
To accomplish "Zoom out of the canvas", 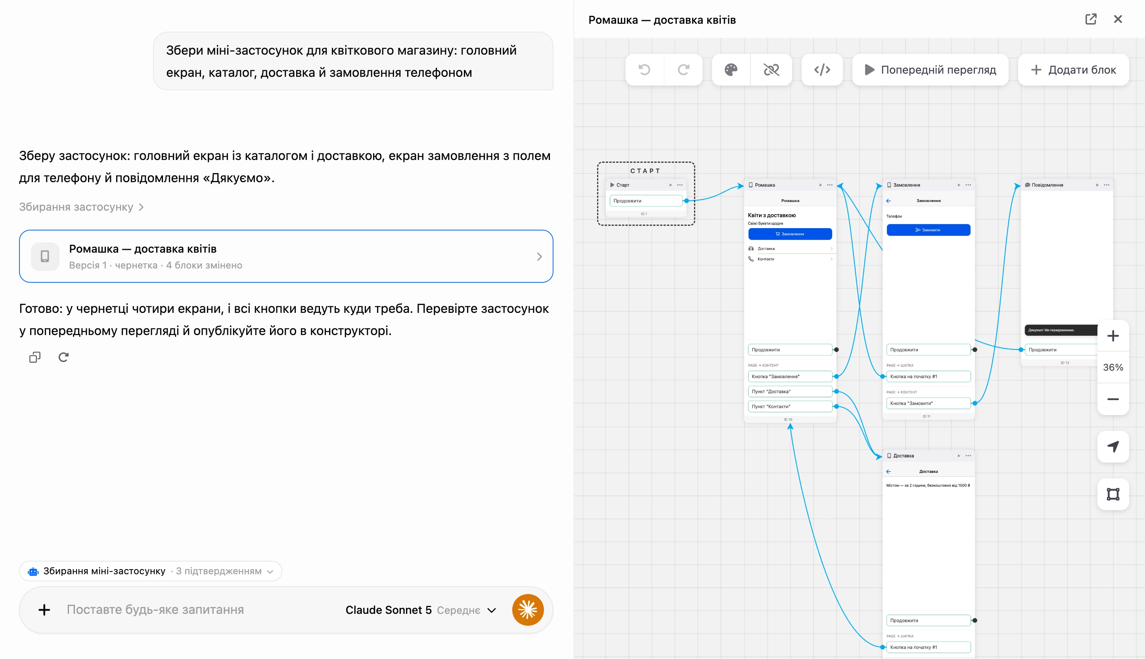I will [1113, 399].
